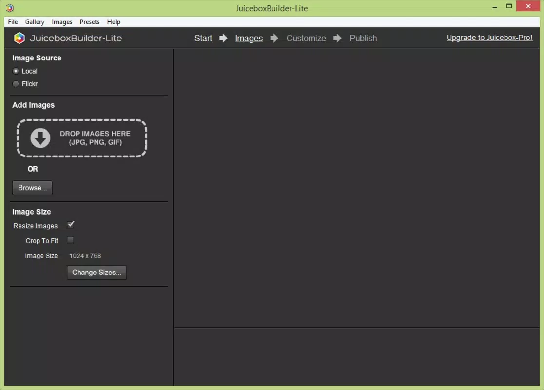This screenshot has height=390, width=544.
Task: Close the JuiceboxBuilder-Lite window
Action: pos(528,6)
